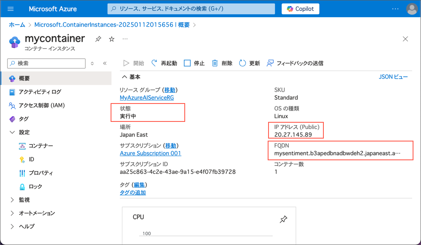Select OS type value Linux
This screenshot has height=245, width=421.
pos(281,116)
